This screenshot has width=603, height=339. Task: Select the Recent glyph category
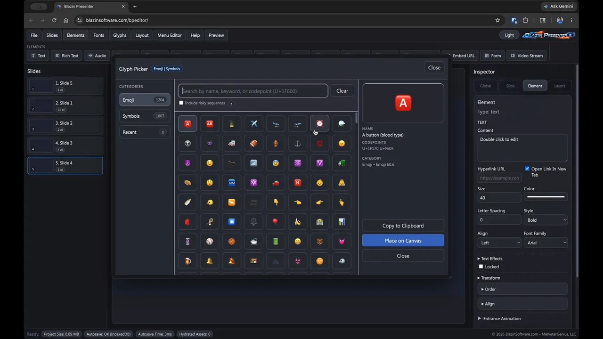145,132
